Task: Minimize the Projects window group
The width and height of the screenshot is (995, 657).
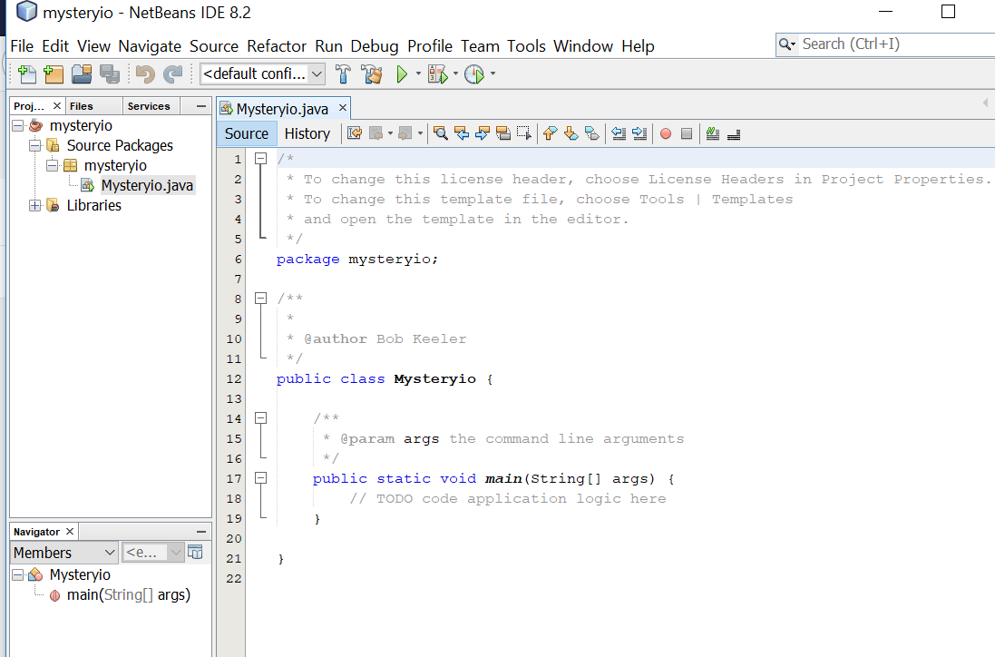Action: [201, 106]
